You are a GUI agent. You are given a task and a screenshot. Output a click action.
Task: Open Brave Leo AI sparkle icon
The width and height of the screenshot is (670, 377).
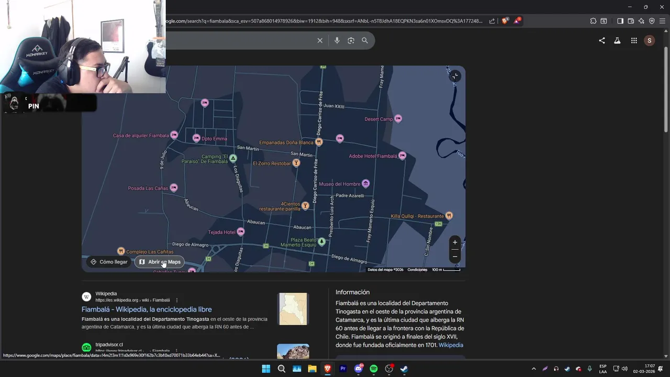click(641, 21)
